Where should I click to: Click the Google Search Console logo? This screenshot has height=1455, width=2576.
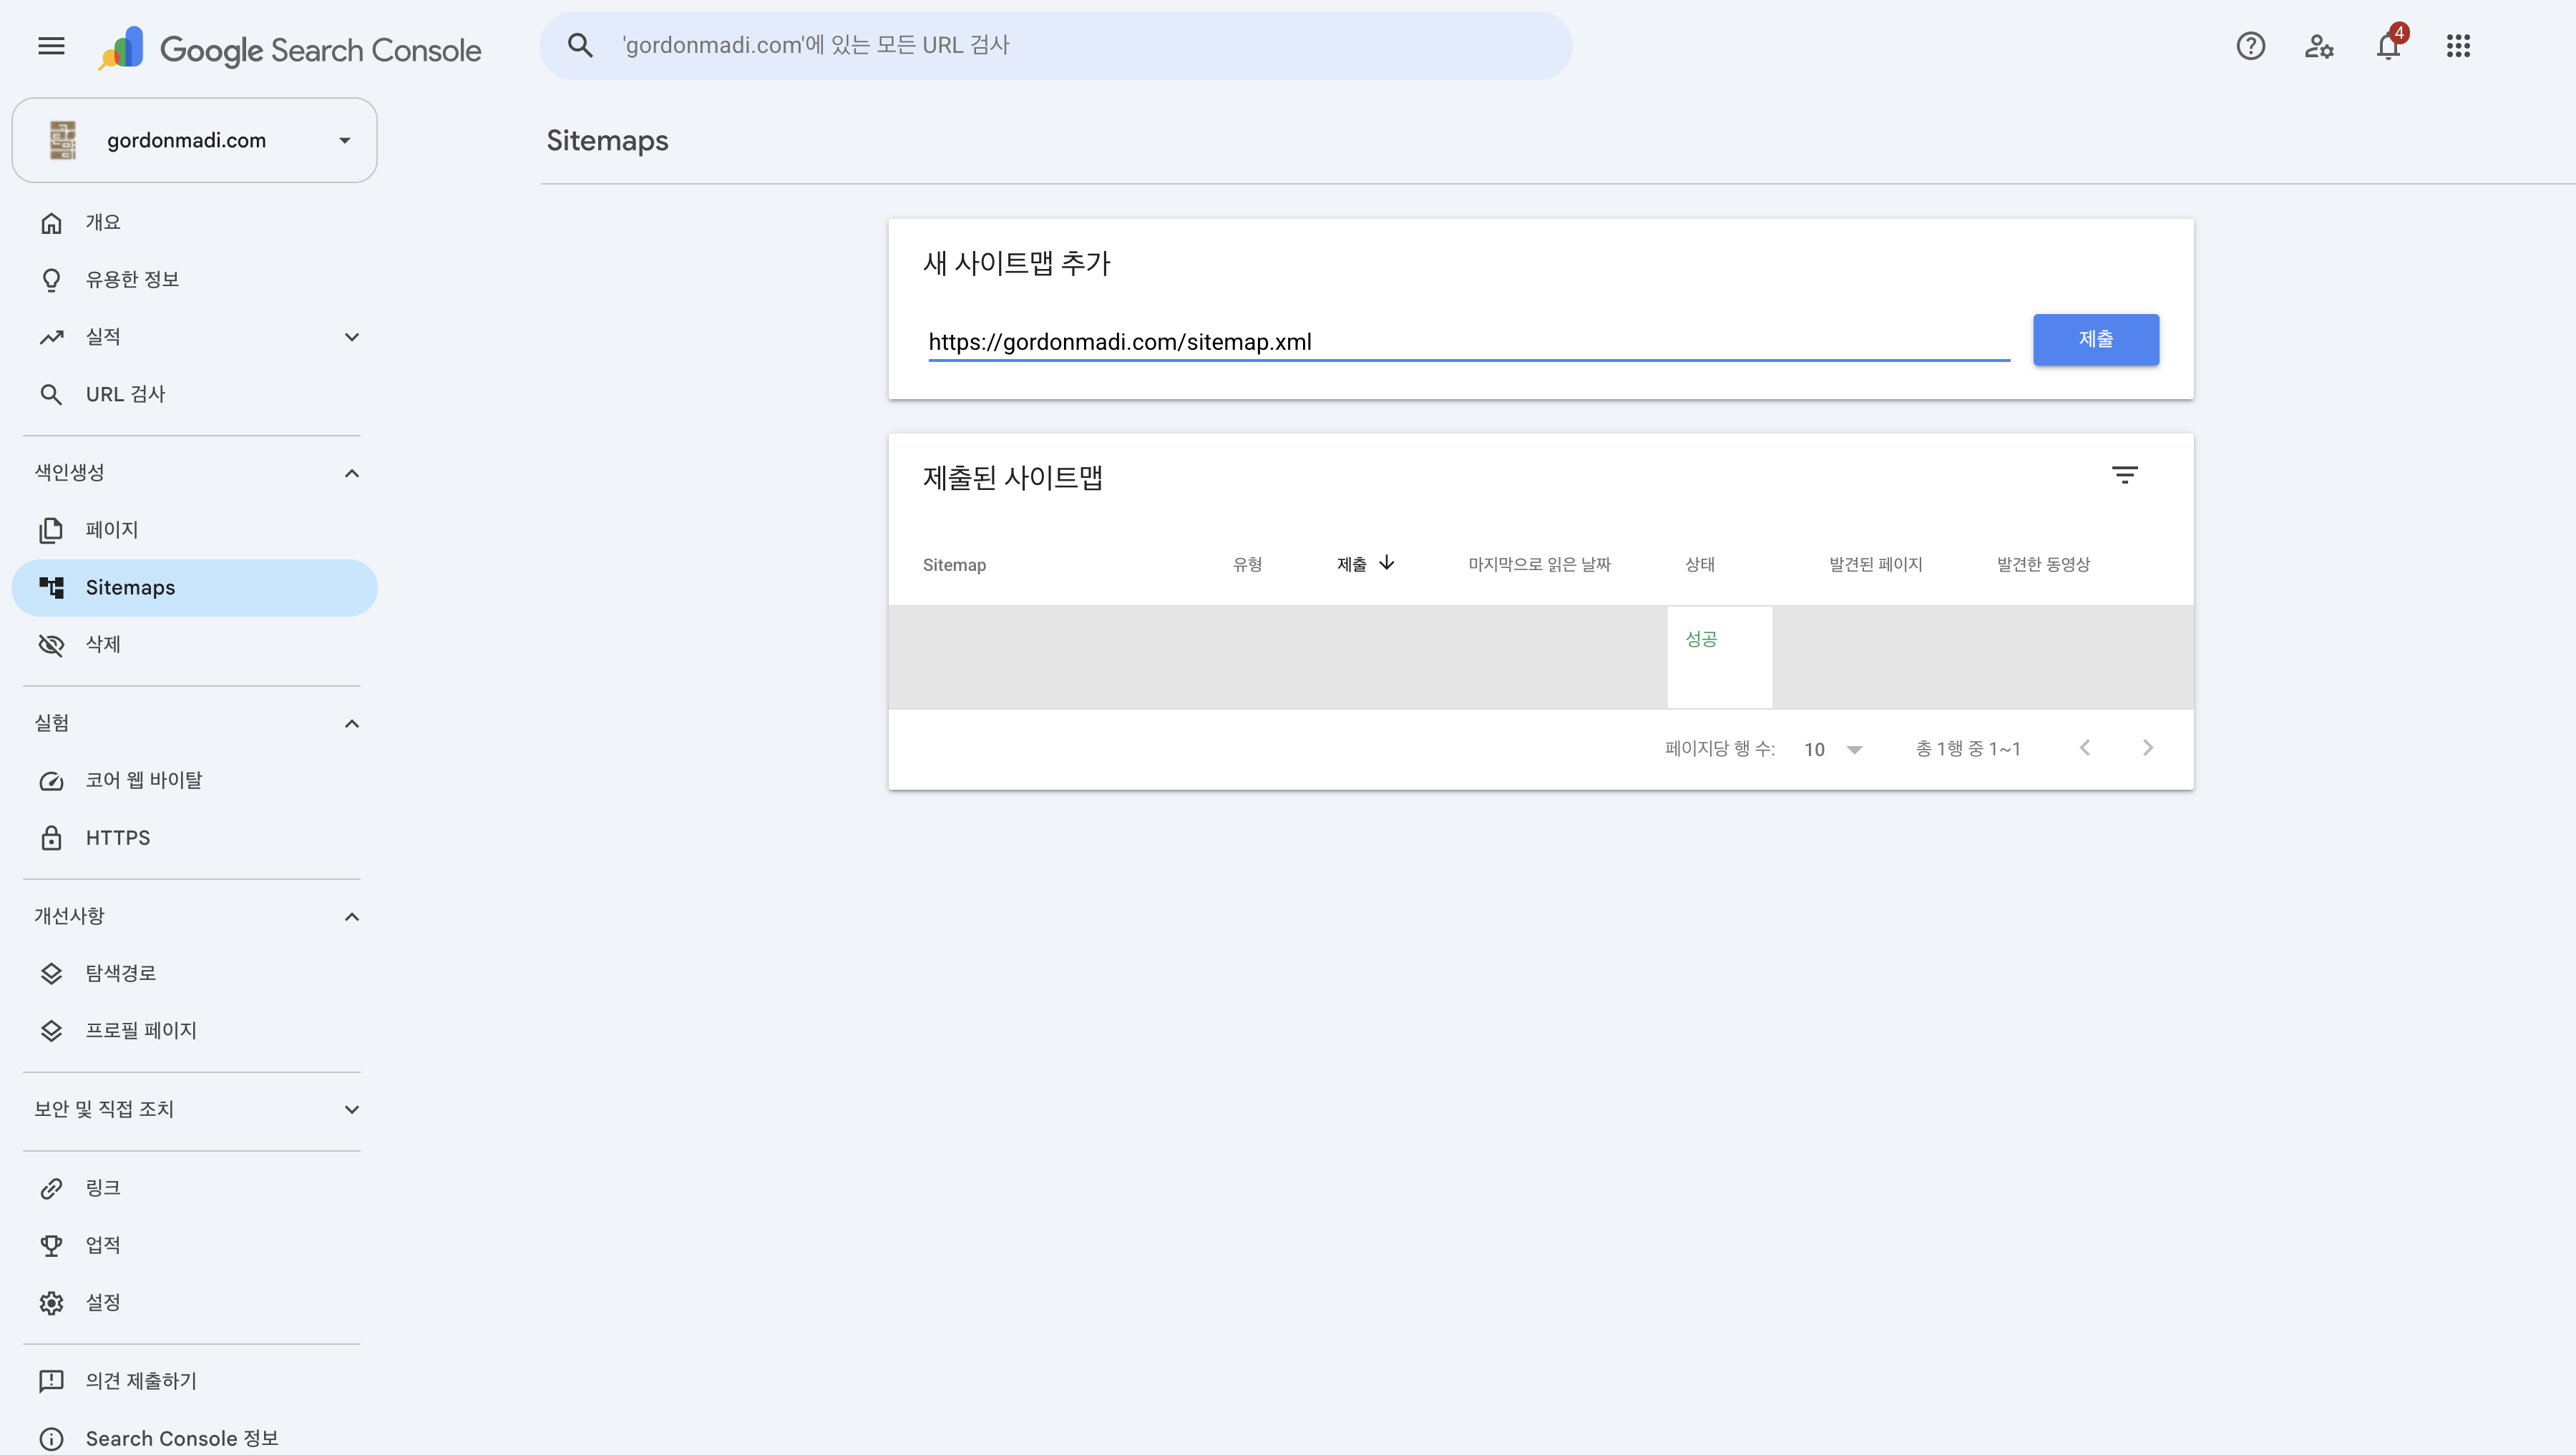[x=290, y=48]
